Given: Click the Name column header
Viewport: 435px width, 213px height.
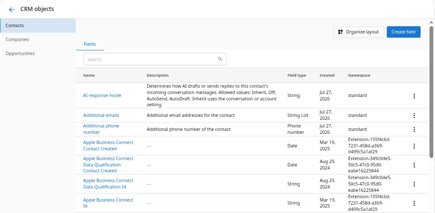Looking at the screenshot, I should (x=89, y=75).
